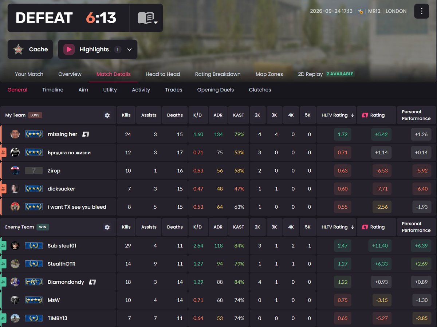Click the unknown rank badge for Zirop
Image resolution: width=437 pixels, height=327 pixels.
(x=34, y=170)
